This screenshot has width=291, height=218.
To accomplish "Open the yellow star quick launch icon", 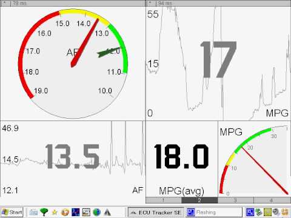I will click(x=55, y=213).
